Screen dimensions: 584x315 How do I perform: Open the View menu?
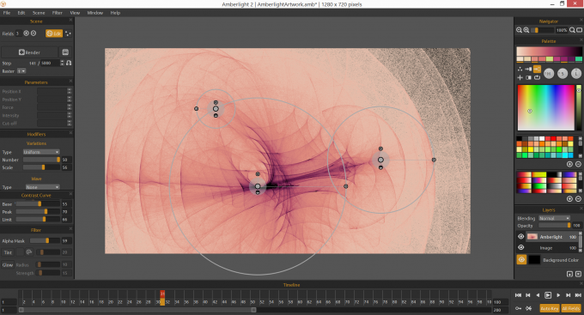point(75,13)
